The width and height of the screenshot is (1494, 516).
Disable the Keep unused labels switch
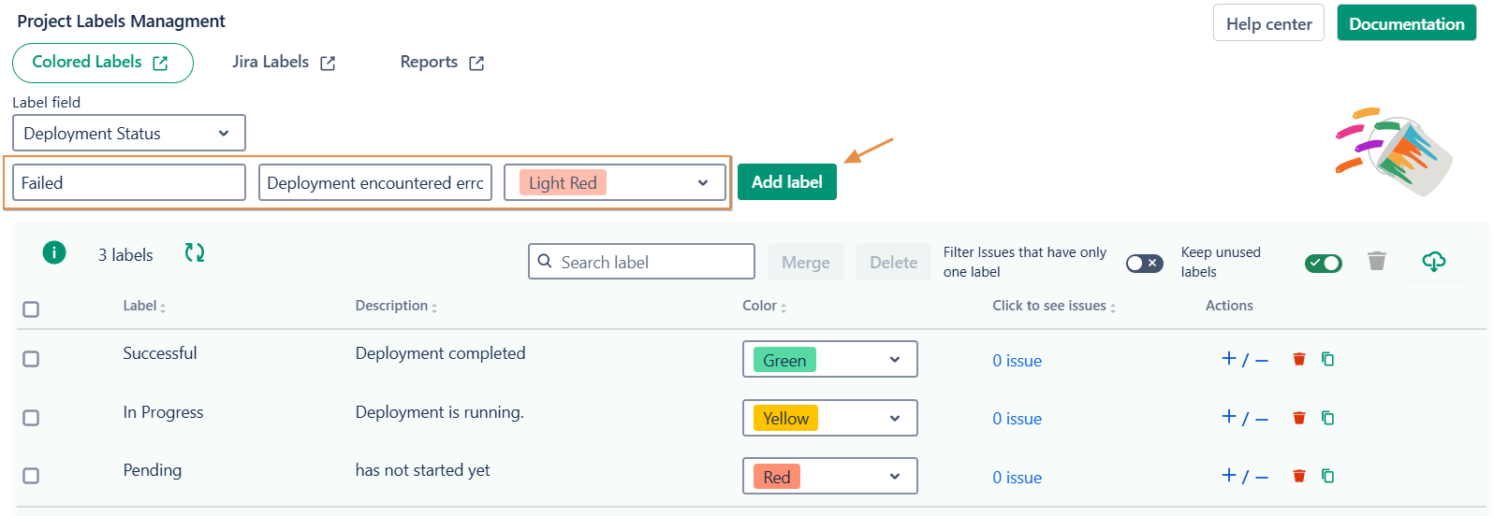(1323, 264)
